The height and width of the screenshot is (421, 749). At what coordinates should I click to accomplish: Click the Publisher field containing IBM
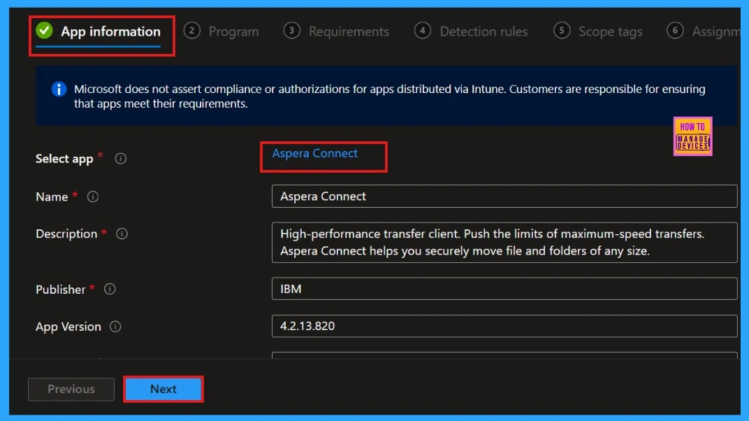[x=504, y=289]
